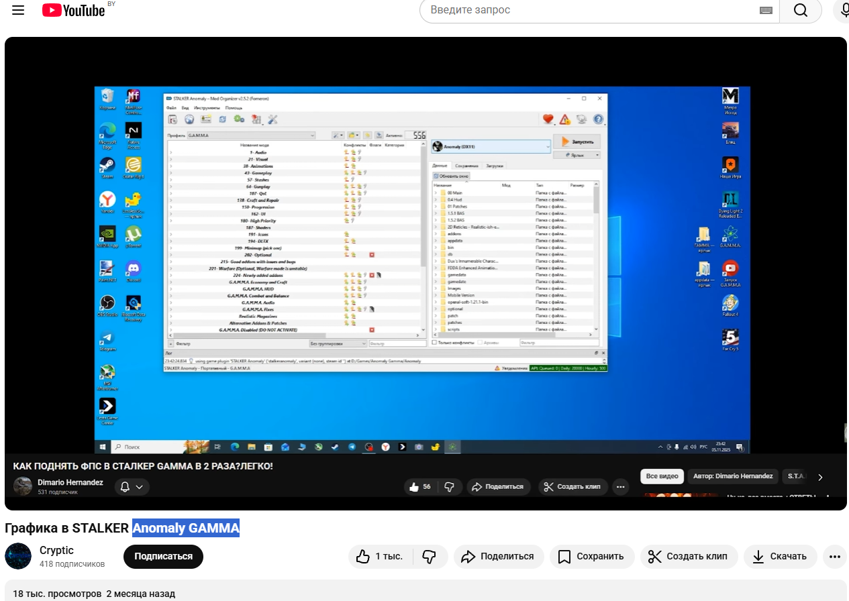Click 'Поделиться' below the video title
The width and height of the screenshot is (849, 601).
[498, 556]
